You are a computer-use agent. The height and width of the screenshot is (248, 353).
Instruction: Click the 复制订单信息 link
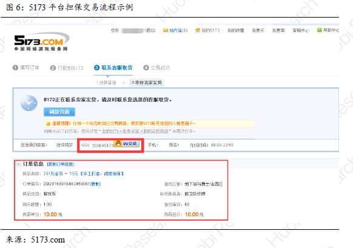click(61, 164)
